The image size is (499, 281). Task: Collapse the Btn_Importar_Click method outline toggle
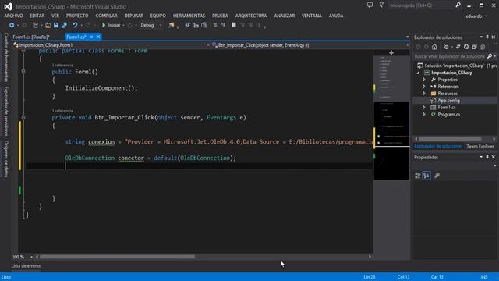pyautogui.click(x=23, y=118)
